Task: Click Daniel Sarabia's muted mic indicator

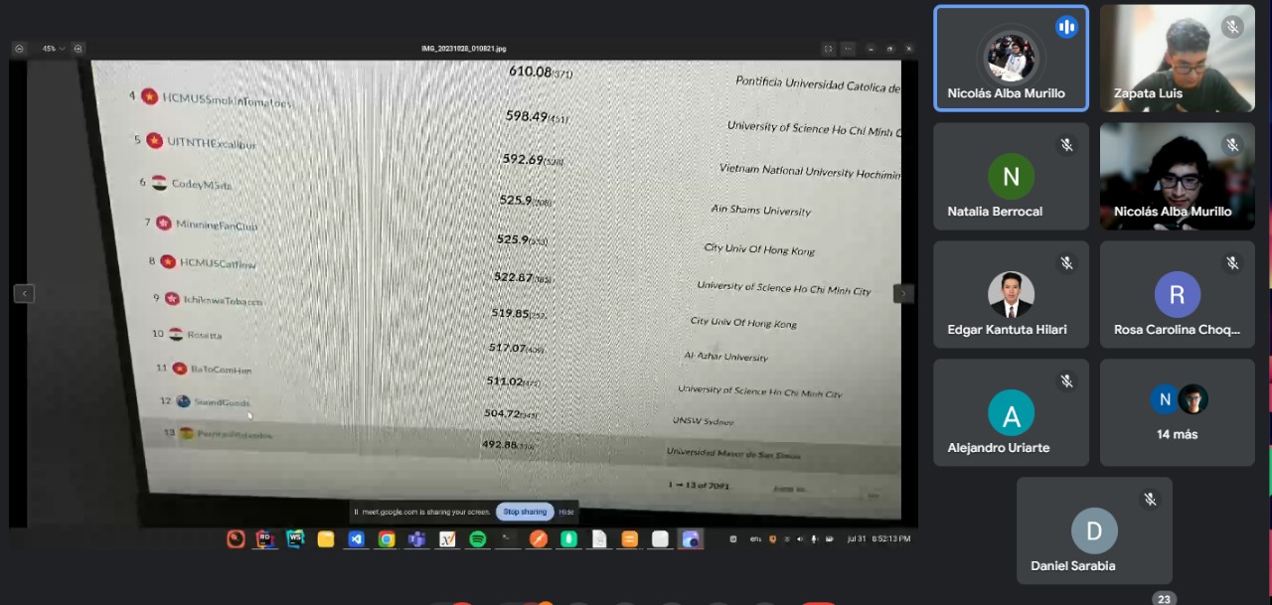Action: tap(1150, 500)
